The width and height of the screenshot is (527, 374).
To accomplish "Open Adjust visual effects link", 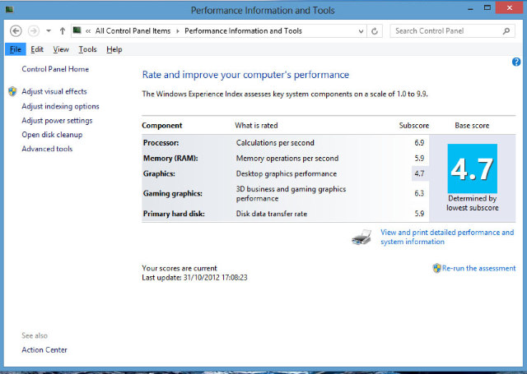I will (54, 91).
